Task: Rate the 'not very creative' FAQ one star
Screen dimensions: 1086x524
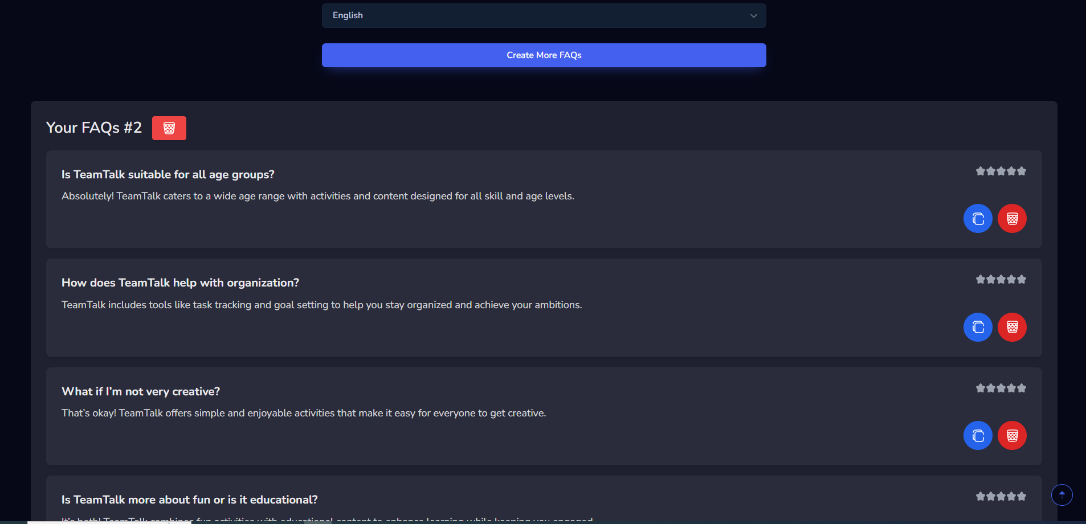Action: click(981, 388)
